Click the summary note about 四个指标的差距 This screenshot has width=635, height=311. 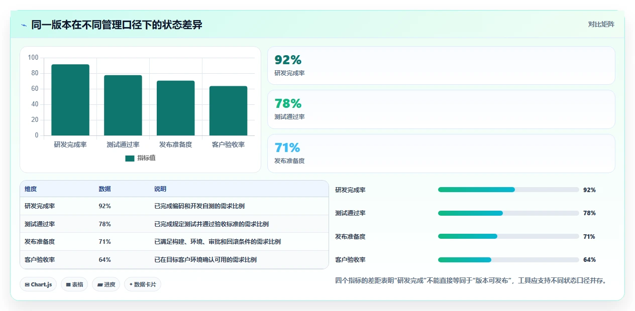click(x=472, y=280)
